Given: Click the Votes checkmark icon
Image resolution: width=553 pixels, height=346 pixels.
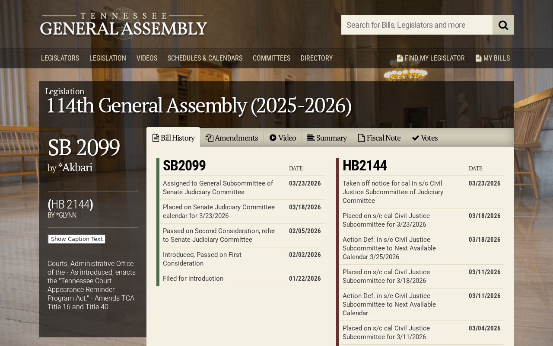Looking at the screenshot, I should pyautogui.click(x=416, y=138).
